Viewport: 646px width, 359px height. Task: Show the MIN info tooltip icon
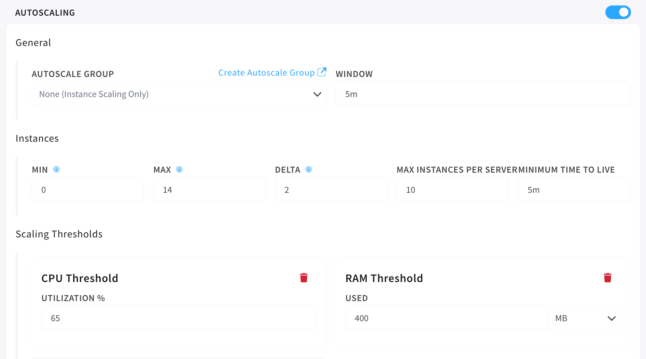tap(56, 170)
